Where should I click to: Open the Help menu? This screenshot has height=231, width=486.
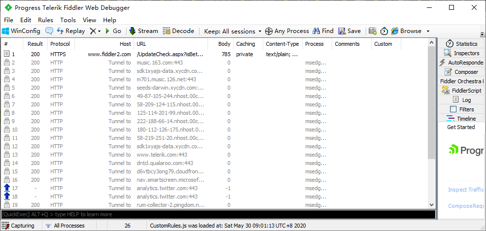point(109,20)
